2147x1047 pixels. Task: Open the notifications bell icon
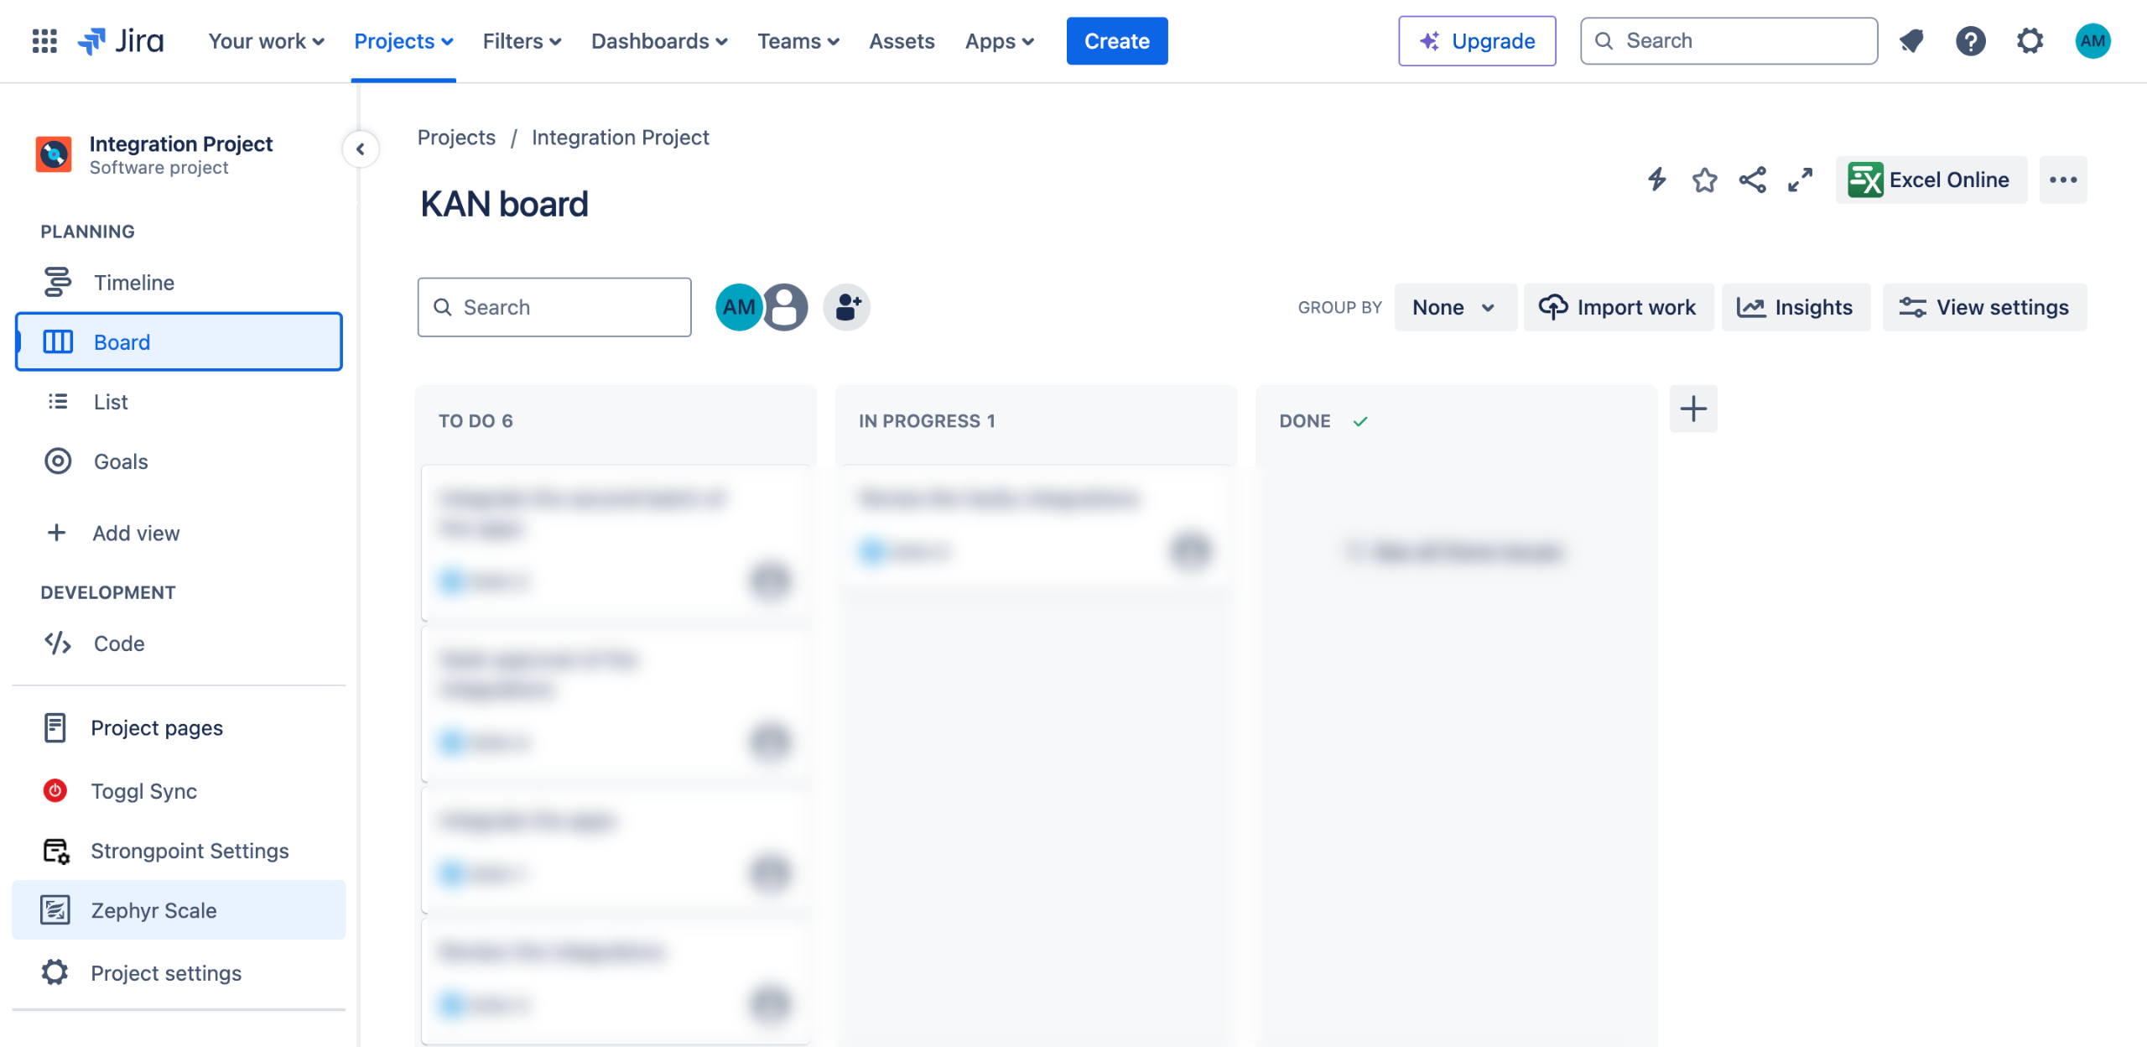click(1911, 41)
